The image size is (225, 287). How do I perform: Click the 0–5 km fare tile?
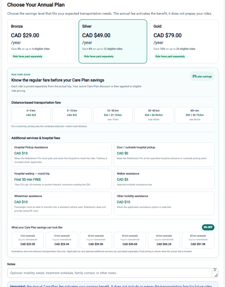(31, 115)
